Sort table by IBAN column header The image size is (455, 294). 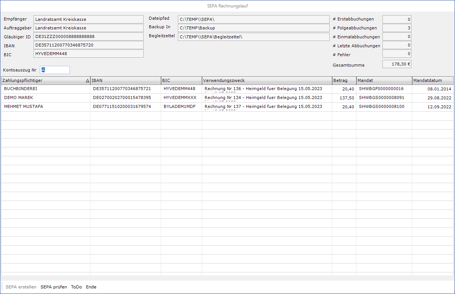point(125,80)
